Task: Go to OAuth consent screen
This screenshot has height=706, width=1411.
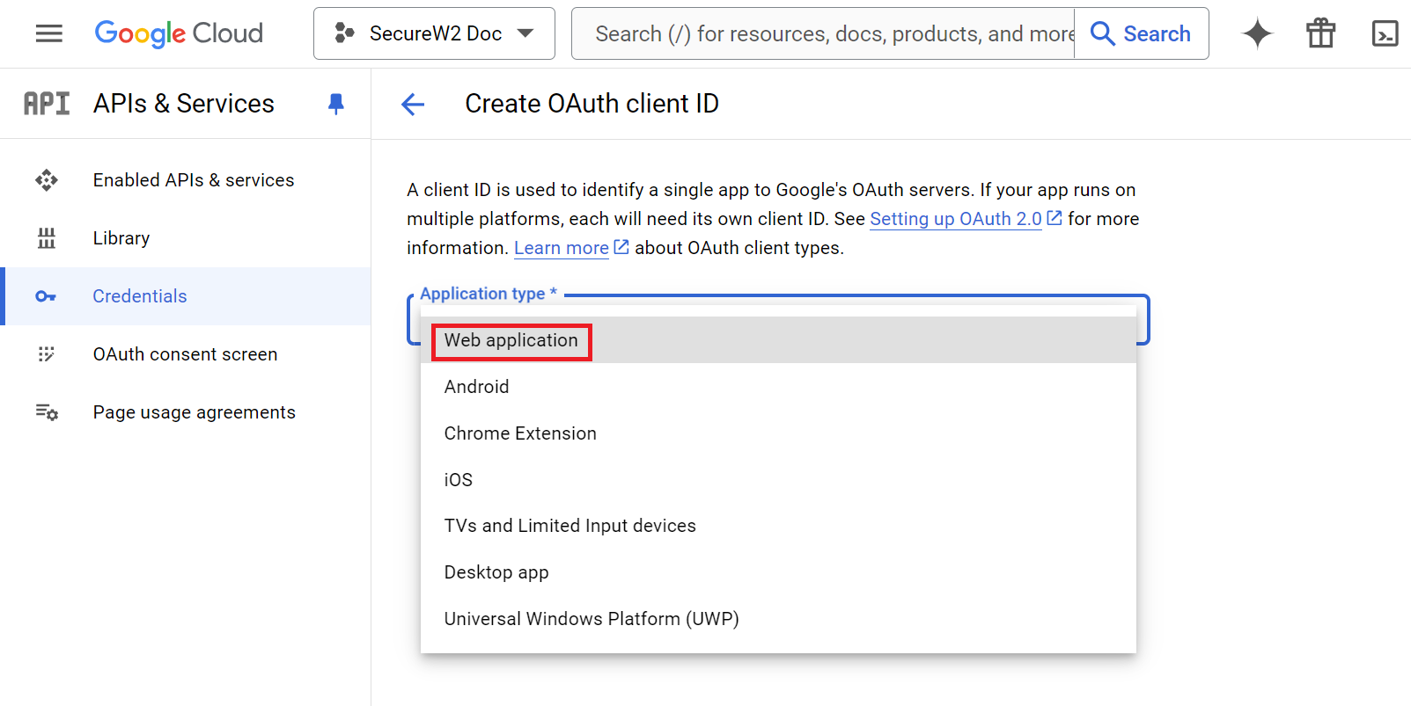Action: (x=185, y=354)
